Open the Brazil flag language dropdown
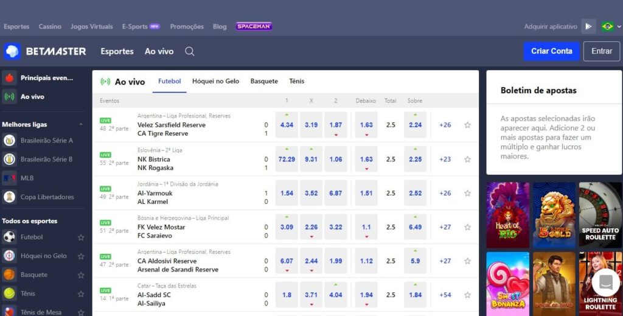The width and height of the screenshot is (623, 316). tap(610, 26)
